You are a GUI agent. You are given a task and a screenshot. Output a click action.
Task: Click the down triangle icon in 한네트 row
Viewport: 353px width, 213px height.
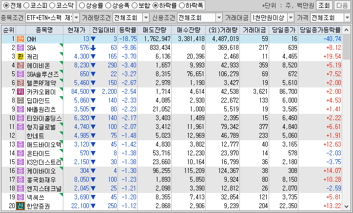point(93,136)
